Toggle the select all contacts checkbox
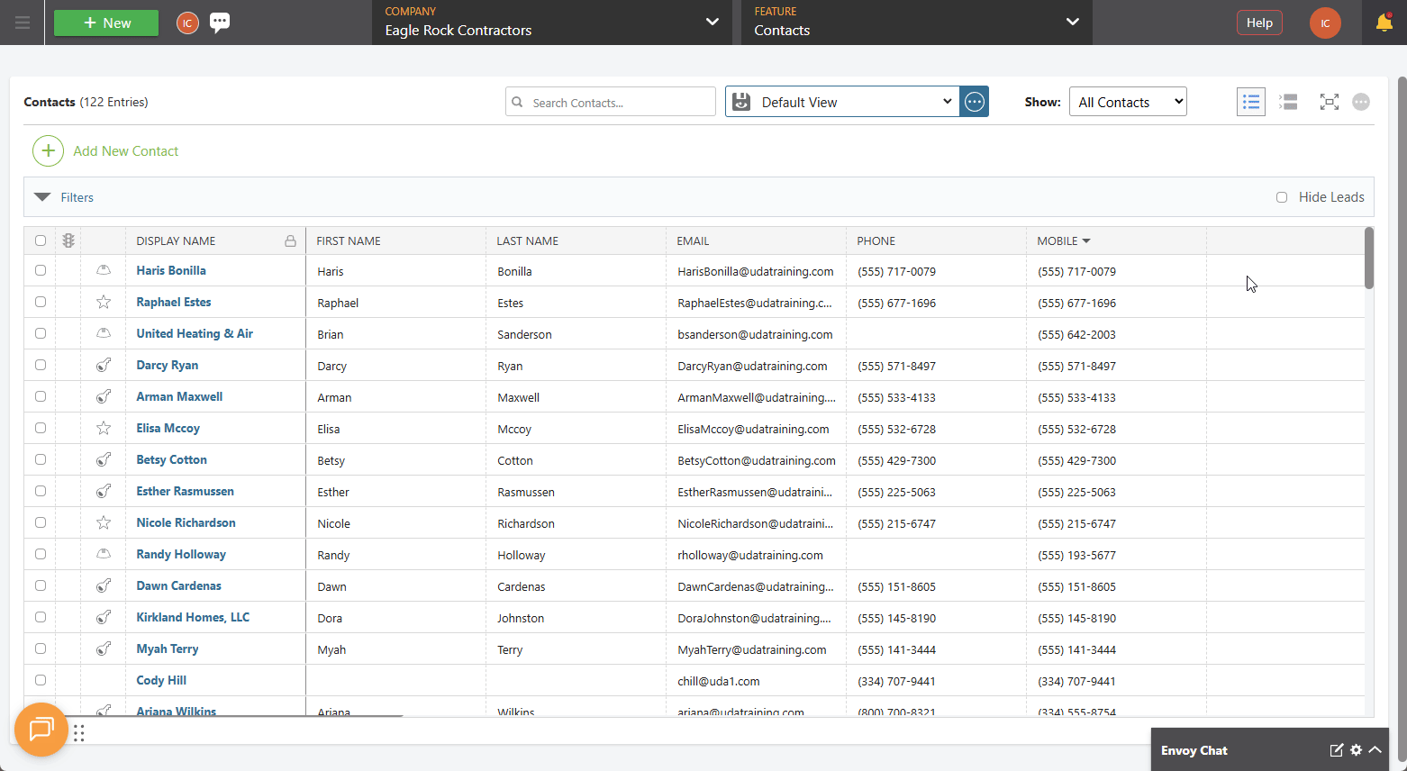This screenshot has width=1407, height=771. click(41, 240)
